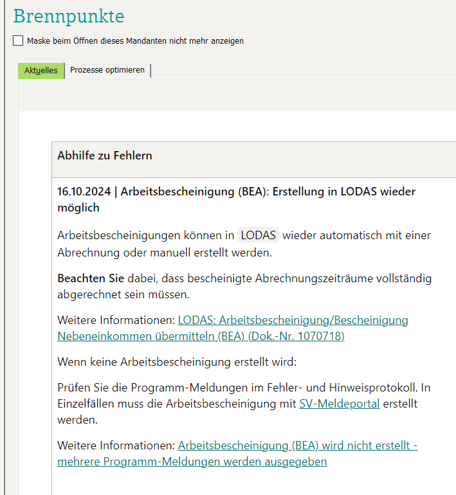Switch to the Aktuelles tab

pos(41,70)
